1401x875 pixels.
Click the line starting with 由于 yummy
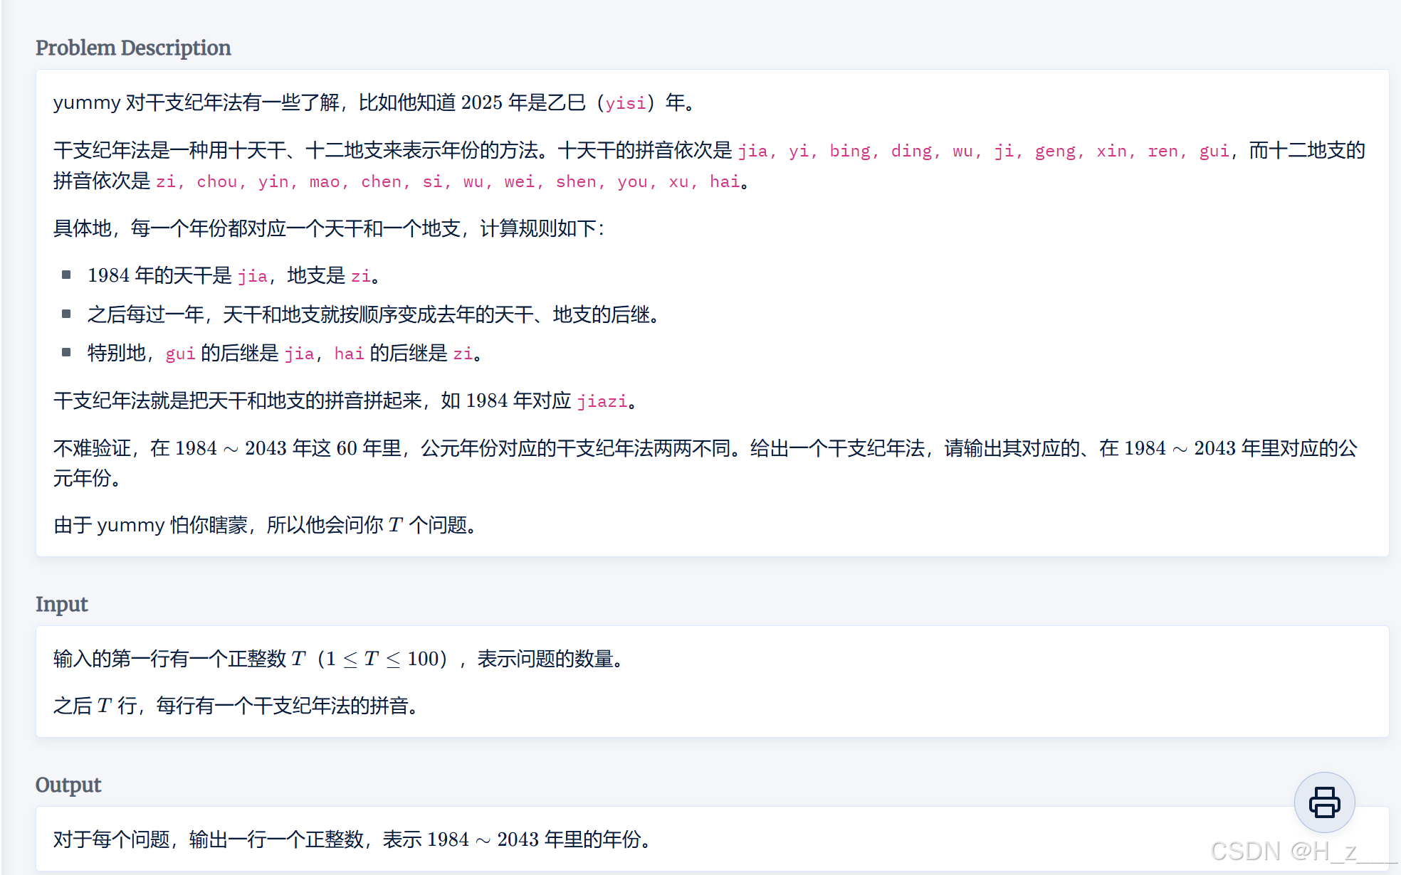click(266, 526)
